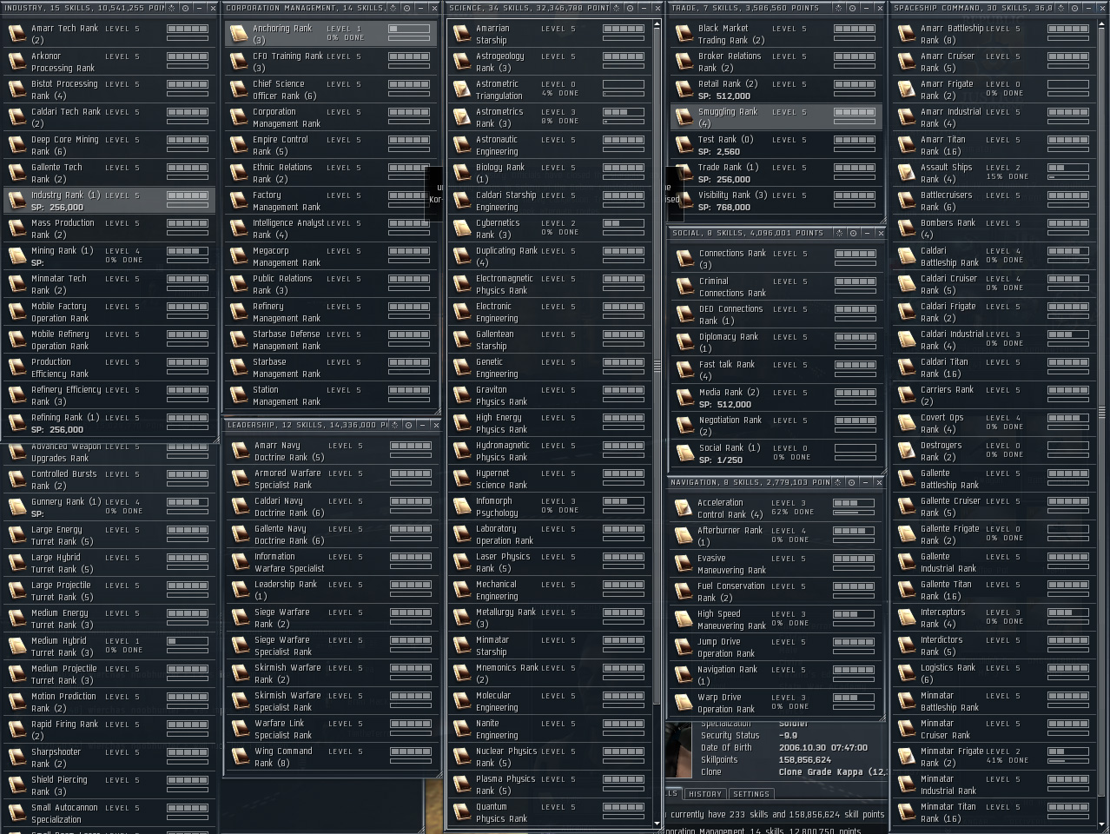
Task: Click the Minmatar Frigate Rank (2) skill icon
Action: pos(906,757)
